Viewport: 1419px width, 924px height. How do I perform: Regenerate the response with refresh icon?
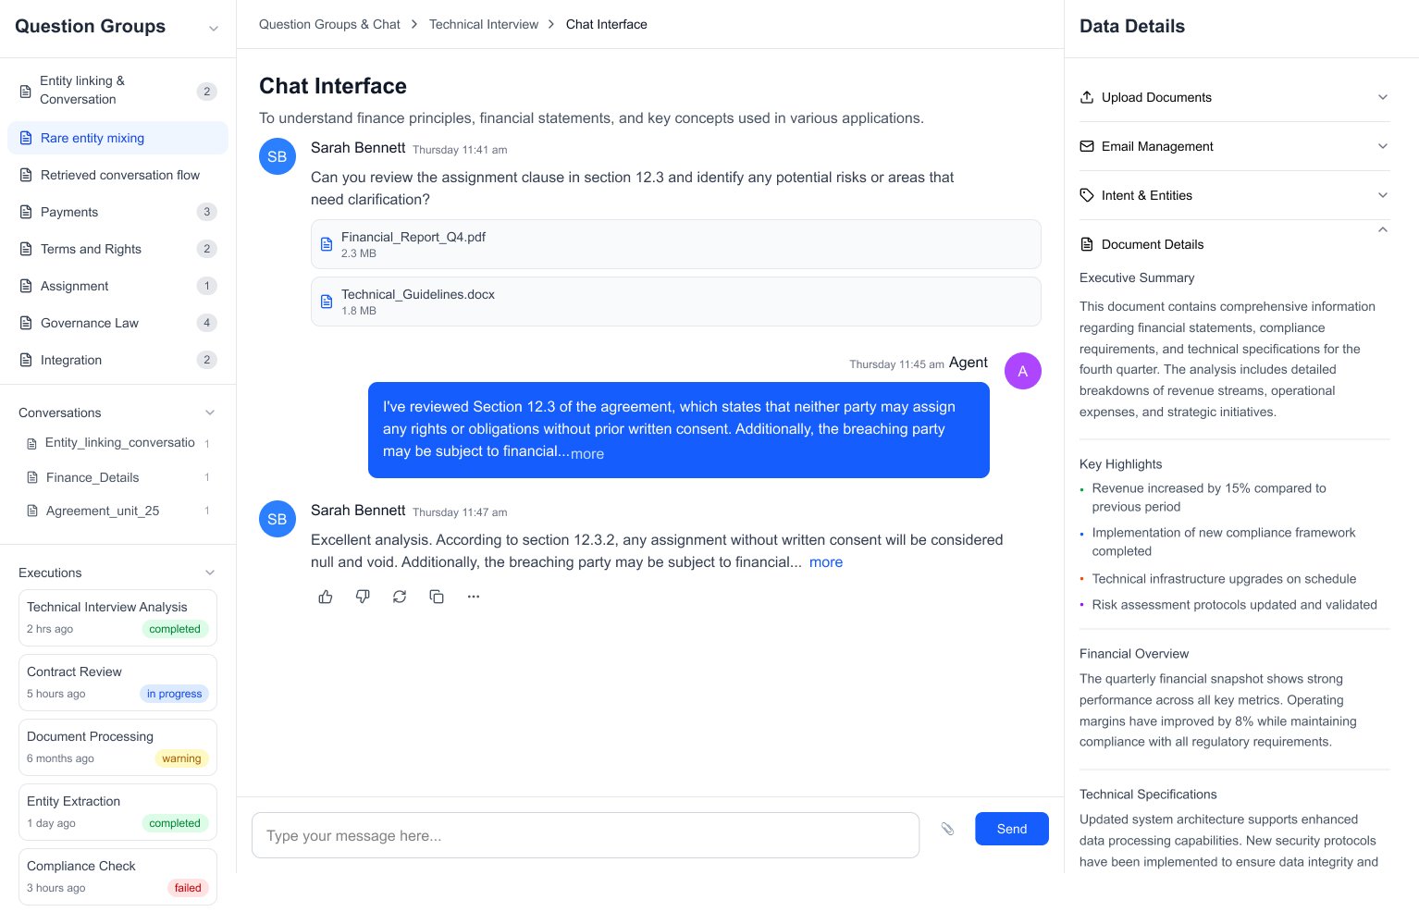(x=400, y=597)
